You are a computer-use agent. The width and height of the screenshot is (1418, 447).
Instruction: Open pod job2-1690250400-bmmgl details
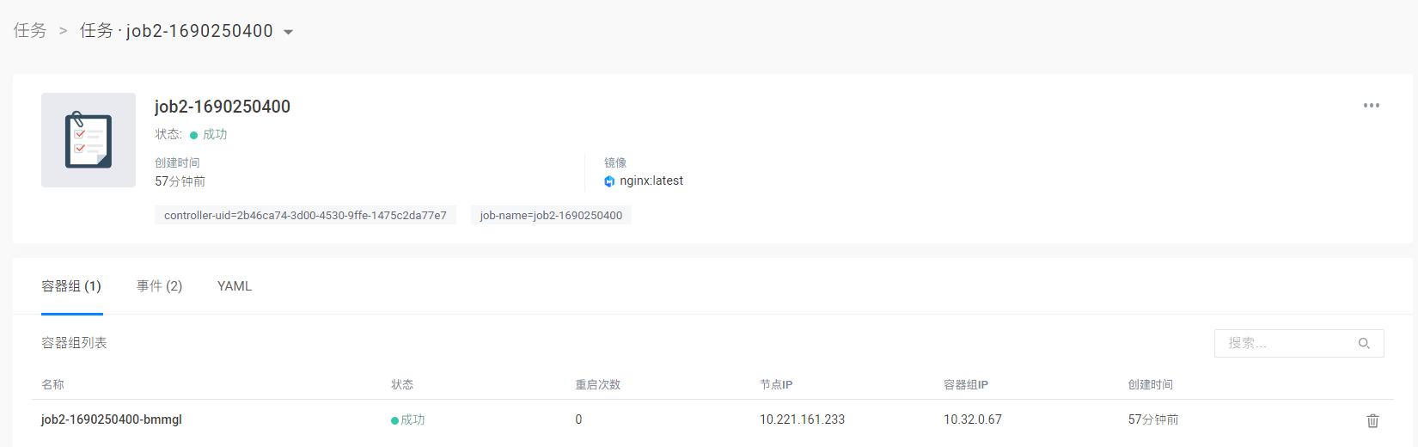tap(112, 419)
